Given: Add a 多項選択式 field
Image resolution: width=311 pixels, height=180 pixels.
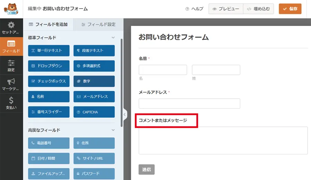Looking at the screenshot, I should click(94, 66).
